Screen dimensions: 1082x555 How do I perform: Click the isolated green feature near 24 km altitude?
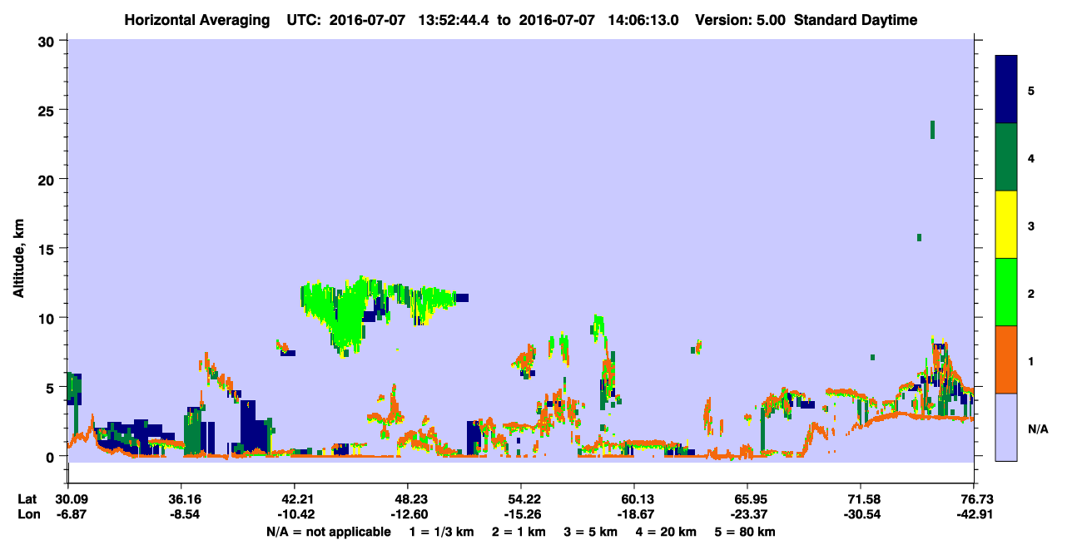[932, 129]
